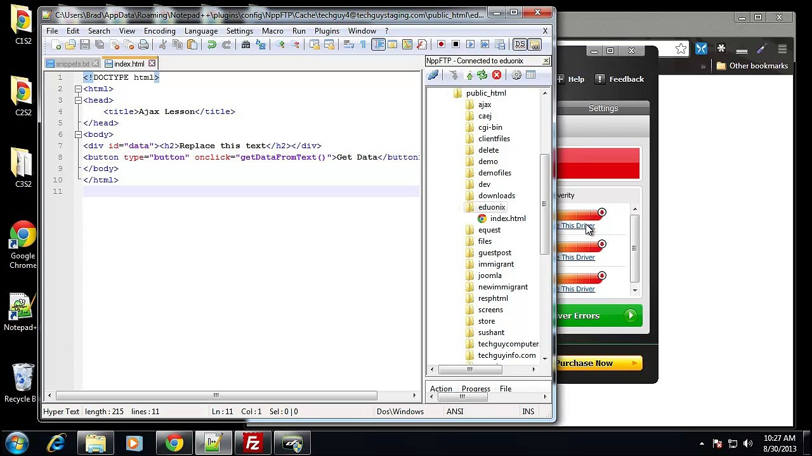Toggle the word wrap toolbar button
The height and width of the screenshot is (456, 812).
coord(348,44)
